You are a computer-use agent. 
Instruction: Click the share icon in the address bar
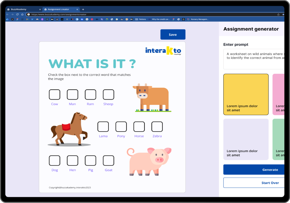tap(278, 14)
